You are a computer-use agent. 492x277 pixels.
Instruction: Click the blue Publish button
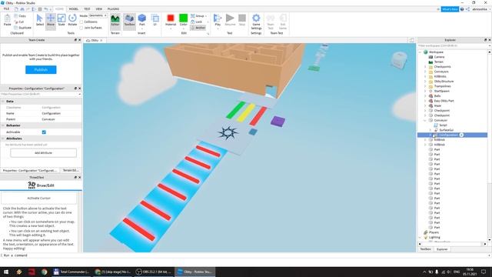click(41, 70)
